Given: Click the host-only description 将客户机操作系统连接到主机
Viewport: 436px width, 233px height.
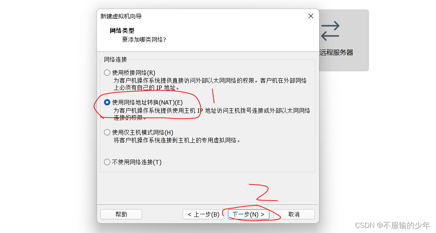Looking at the screenshot, I should point(177,141).
